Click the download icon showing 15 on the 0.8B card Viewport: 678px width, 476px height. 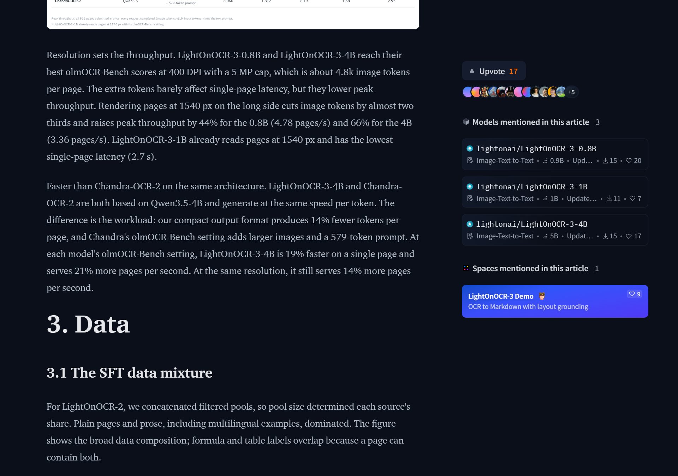[x=605, y=161]
